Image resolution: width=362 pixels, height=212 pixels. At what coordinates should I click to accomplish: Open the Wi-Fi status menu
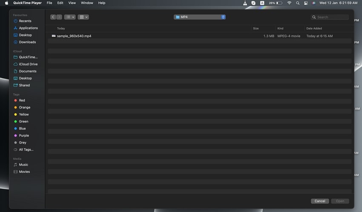[289, 3]
